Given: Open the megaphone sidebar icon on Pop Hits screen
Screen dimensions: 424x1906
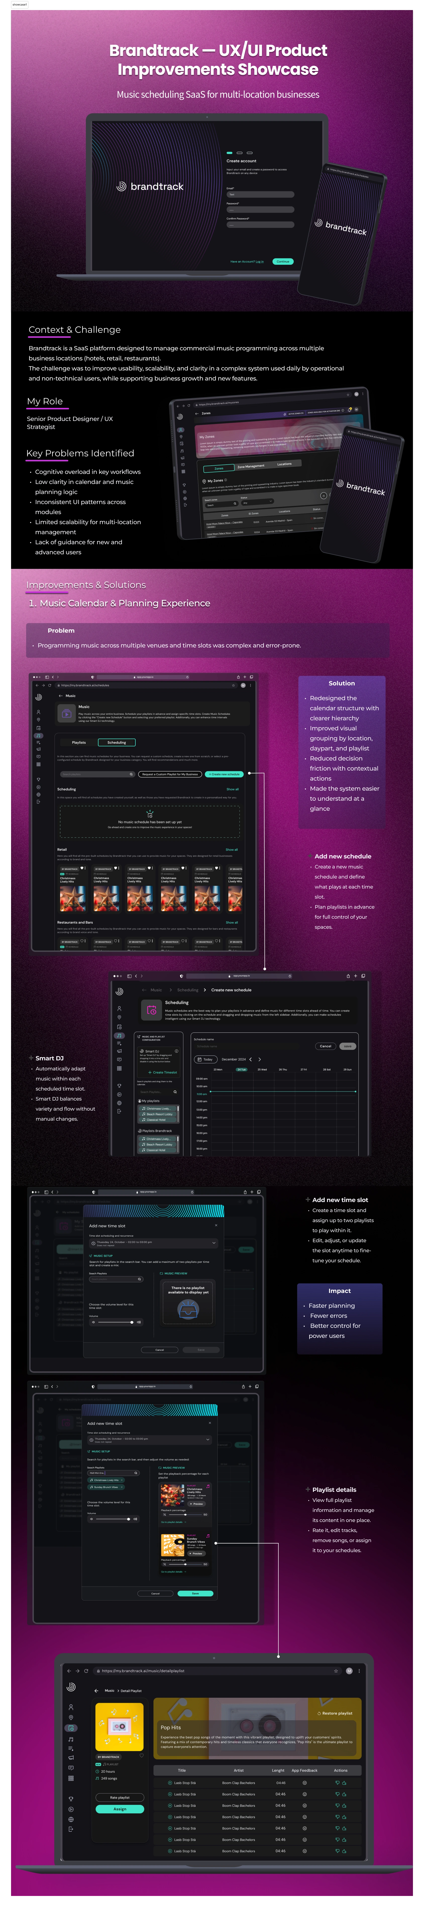Looking at the screenshot, I should 71,1757.
